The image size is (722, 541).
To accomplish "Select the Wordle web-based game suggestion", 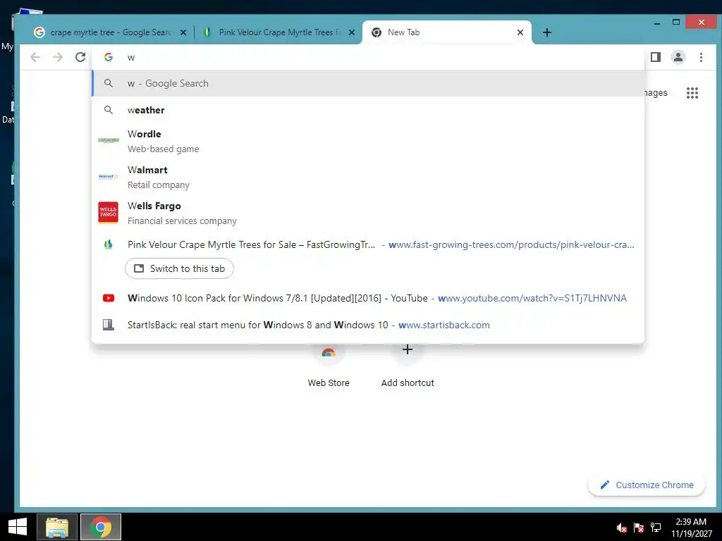I will pyautogui.click(x=368, y=141).
